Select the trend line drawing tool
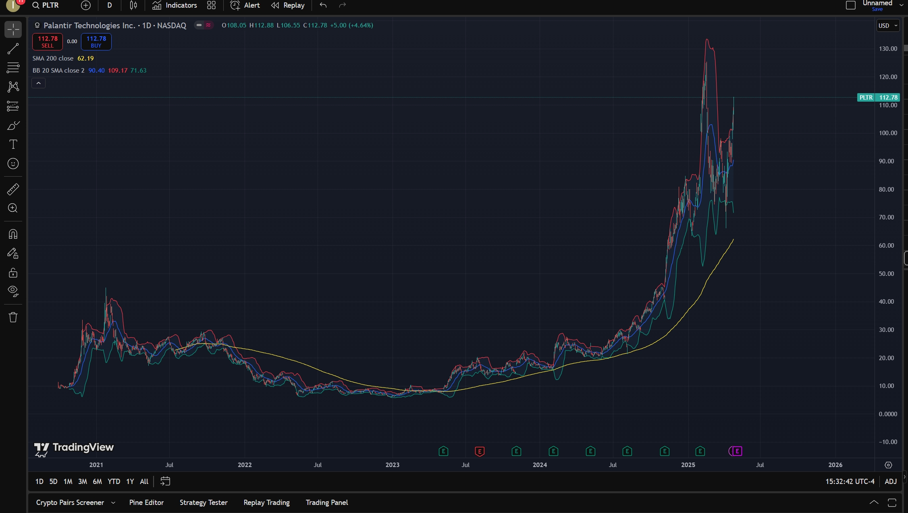The width and height of the screenshot is (908, 513). coord(13,49)
